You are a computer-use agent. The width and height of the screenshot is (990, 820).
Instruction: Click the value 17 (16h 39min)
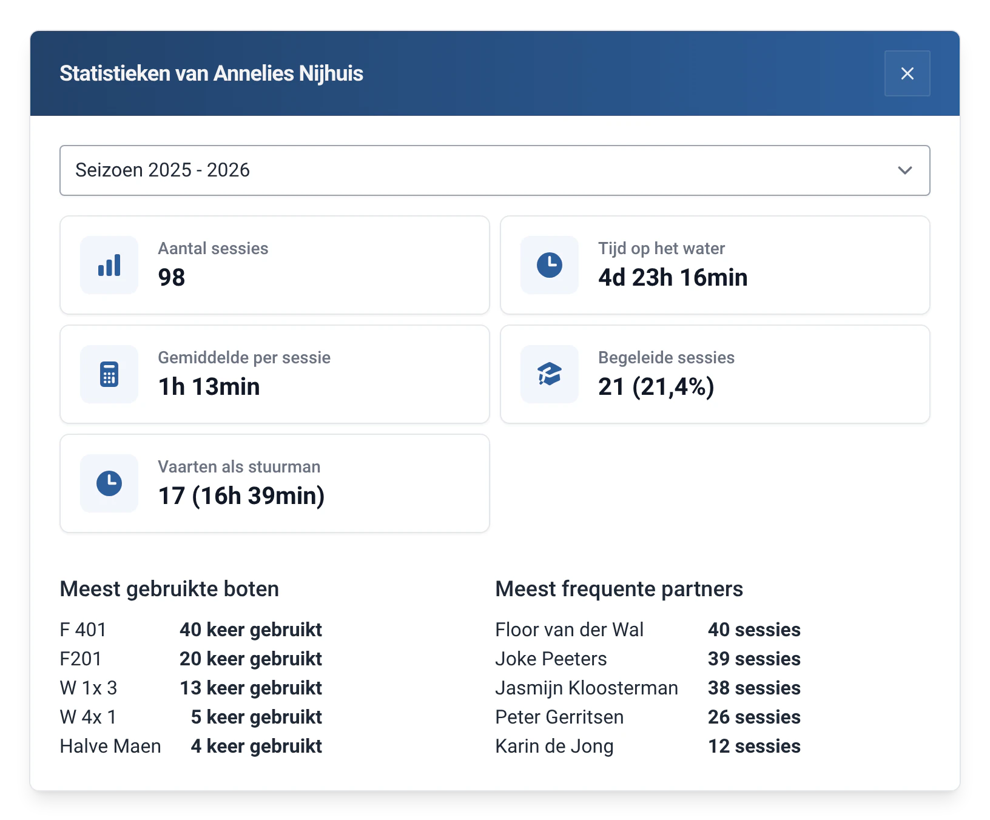(x=241, y=496)
